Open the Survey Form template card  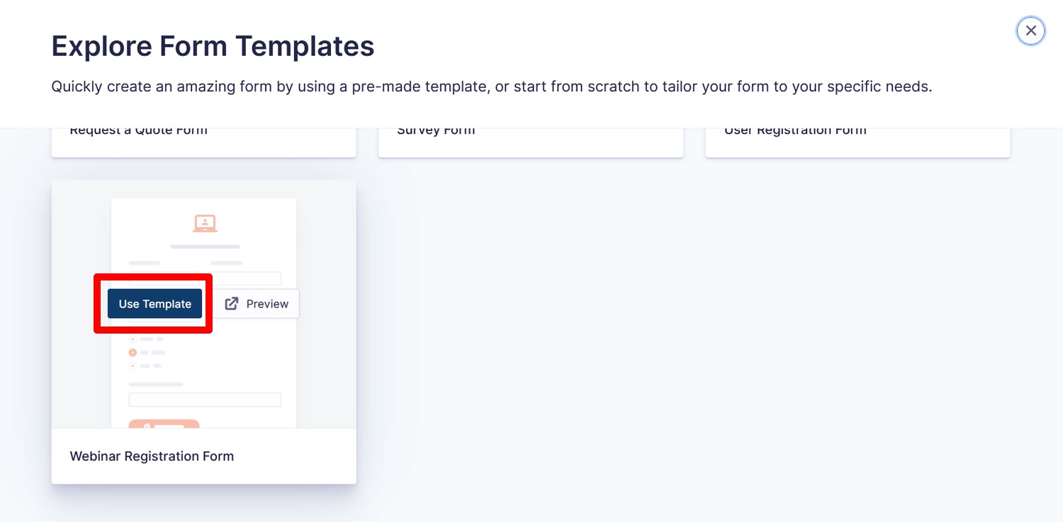[531, 142]
